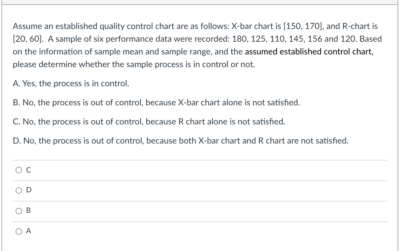Click the letter label C beside its radio
The height and width of the screenshot is (251, 399).
pos(28,170)
